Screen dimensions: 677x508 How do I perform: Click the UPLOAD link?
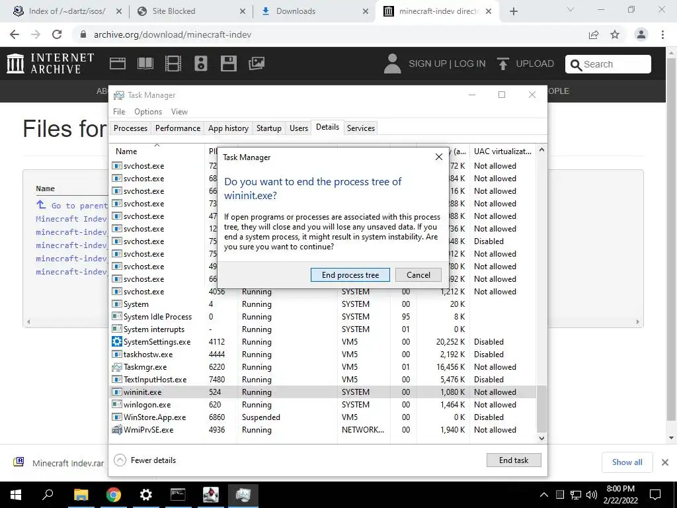(x=534, y=63)
